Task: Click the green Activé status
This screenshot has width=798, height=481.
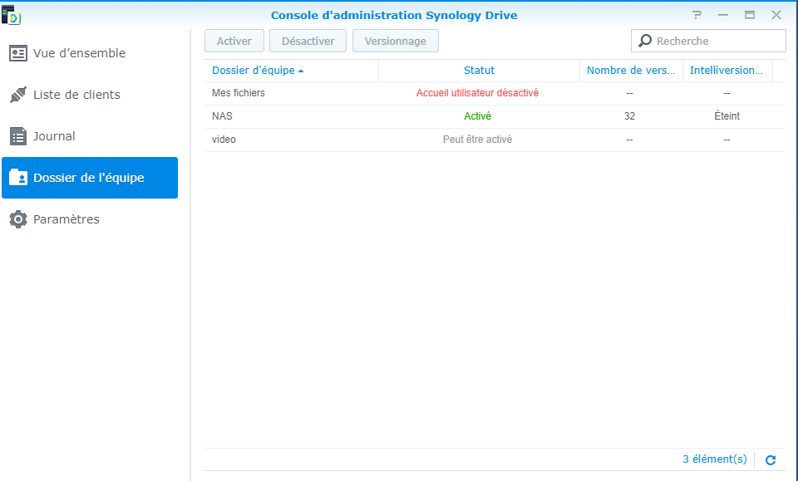Action: click(x=477, y=116)
